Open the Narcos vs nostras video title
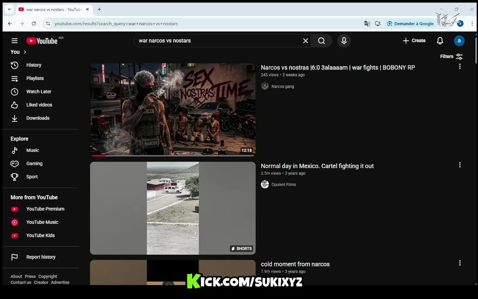The height and width of the screenshot is (299, 478). pyautogui.click(x=338, y=68)
